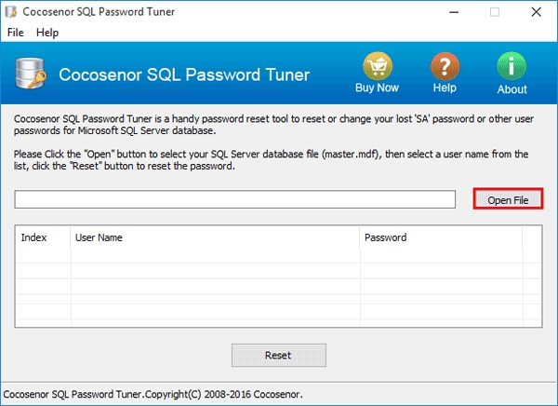
Task: Click the Buy Now shopping cart icon
Action: (x=377, y=66)
